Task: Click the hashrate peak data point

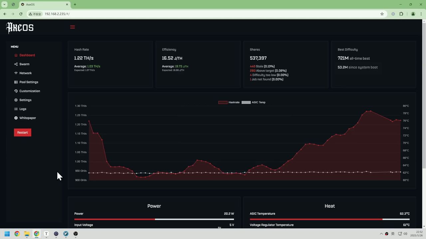Action: [371, 111]
